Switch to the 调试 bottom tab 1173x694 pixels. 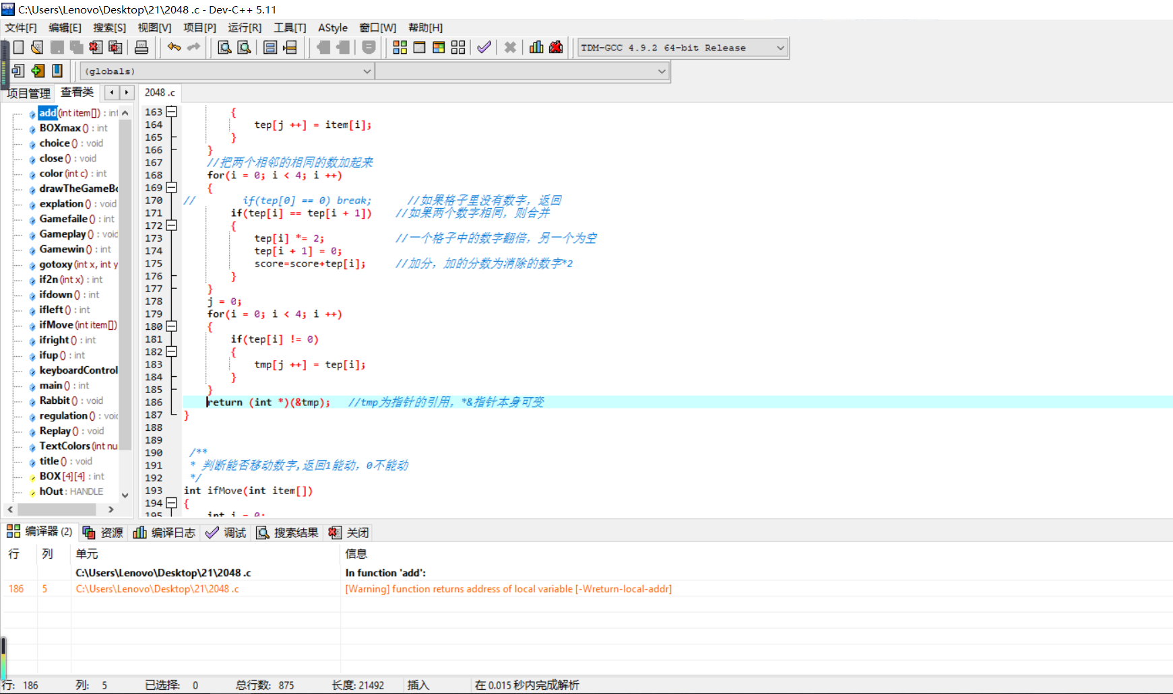point(226,532)
